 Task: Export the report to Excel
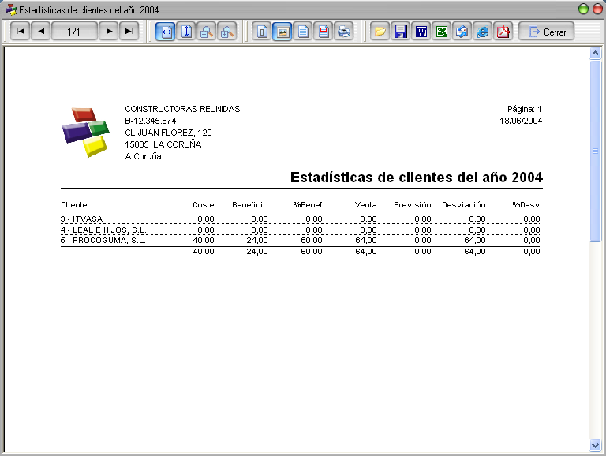pos(441,32)
